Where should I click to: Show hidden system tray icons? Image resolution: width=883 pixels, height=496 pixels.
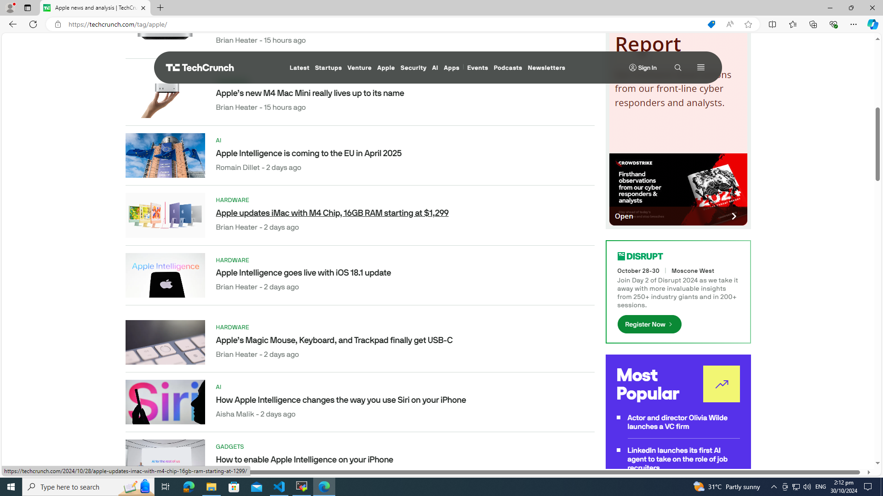click(x=774, y=487)
